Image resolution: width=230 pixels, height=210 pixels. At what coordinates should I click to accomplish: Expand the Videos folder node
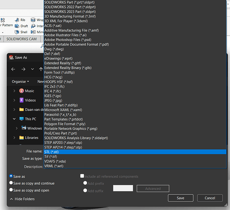[14, 100]
